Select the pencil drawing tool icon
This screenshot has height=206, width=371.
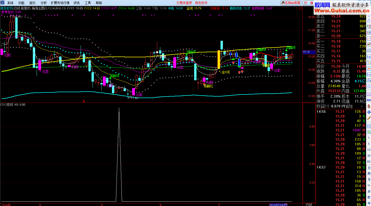(369, 118)
